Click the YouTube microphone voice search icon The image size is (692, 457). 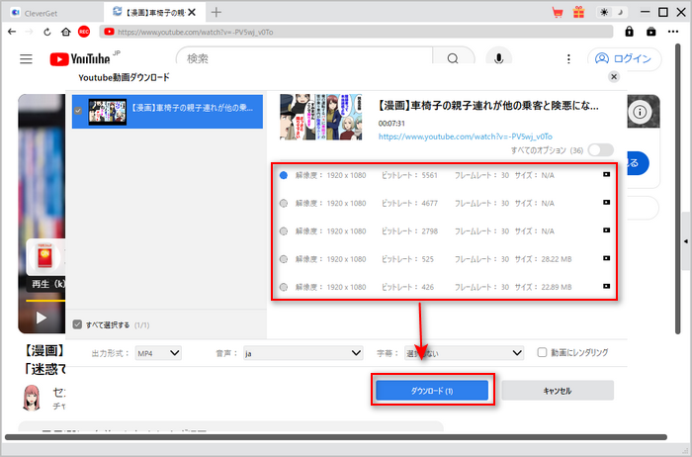coord(499,58)
